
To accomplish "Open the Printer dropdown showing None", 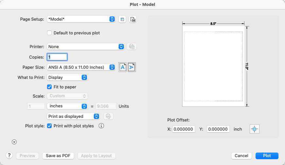I will click(86, 46).
